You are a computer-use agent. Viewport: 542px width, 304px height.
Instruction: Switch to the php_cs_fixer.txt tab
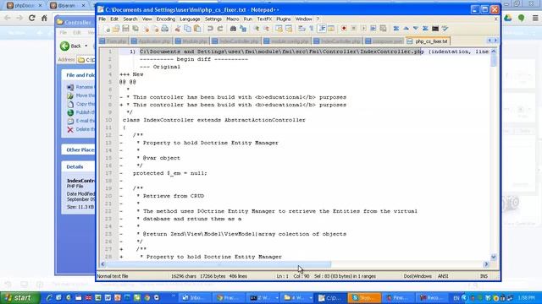[x=428, y=41]
